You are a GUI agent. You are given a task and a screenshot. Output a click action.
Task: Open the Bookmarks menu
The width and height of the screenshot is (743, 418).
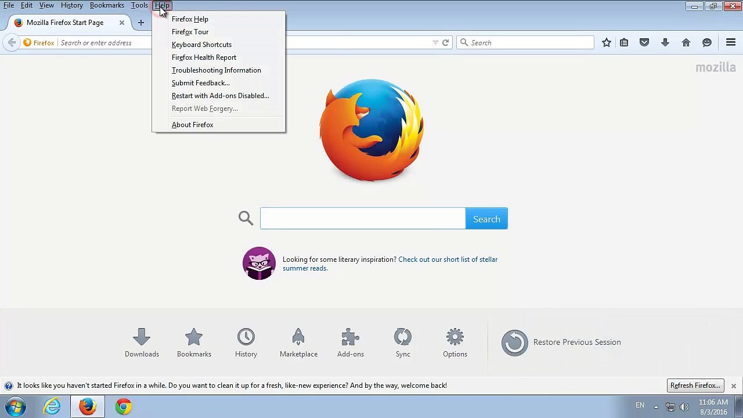point(107,5)
